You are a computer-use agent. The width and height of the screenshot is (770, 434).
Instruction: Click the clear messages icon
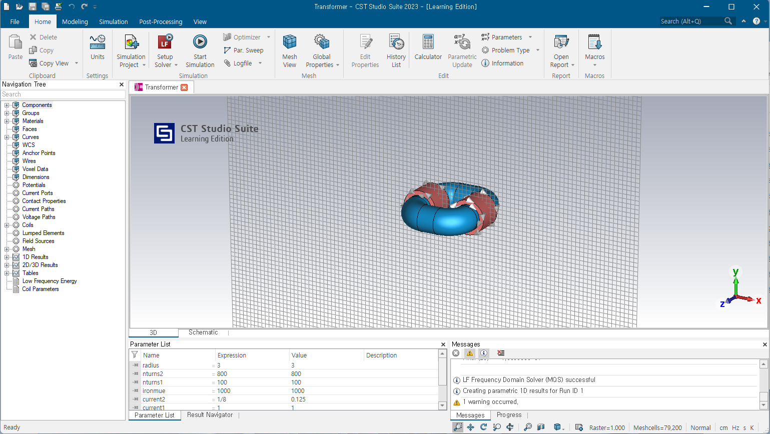501,353
